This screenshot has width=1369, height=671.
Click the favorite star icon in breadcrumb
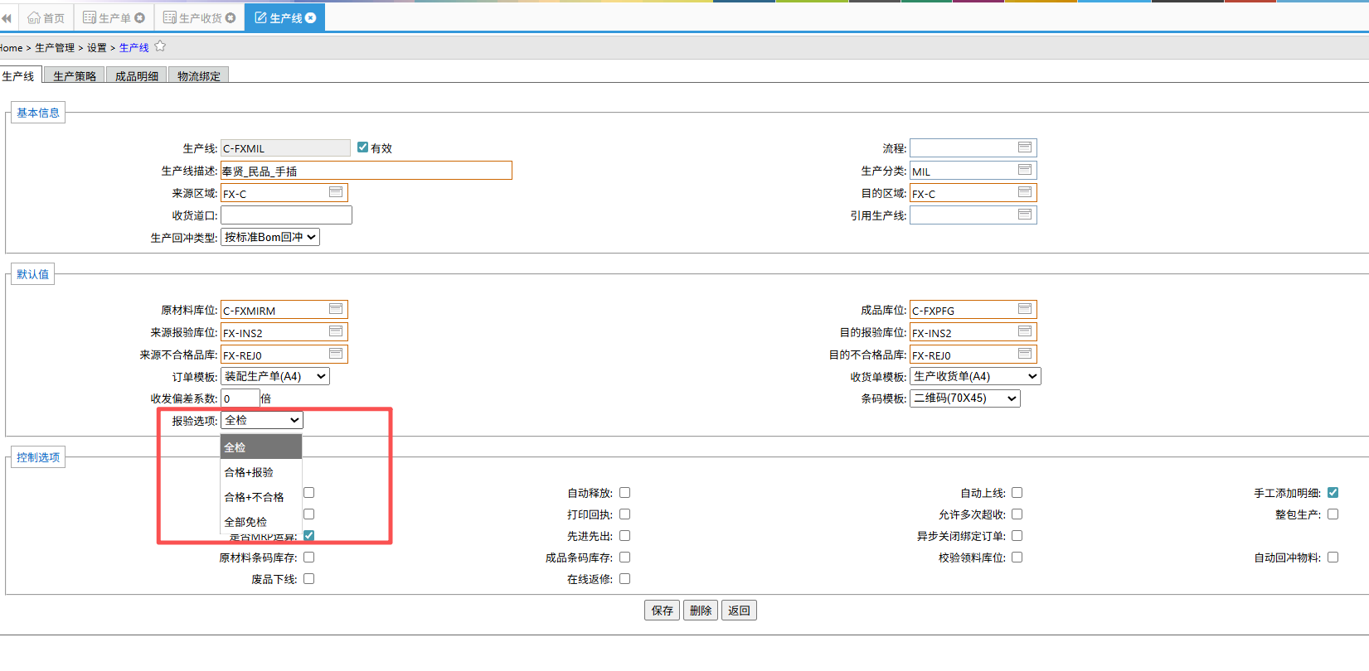[160, 46]
